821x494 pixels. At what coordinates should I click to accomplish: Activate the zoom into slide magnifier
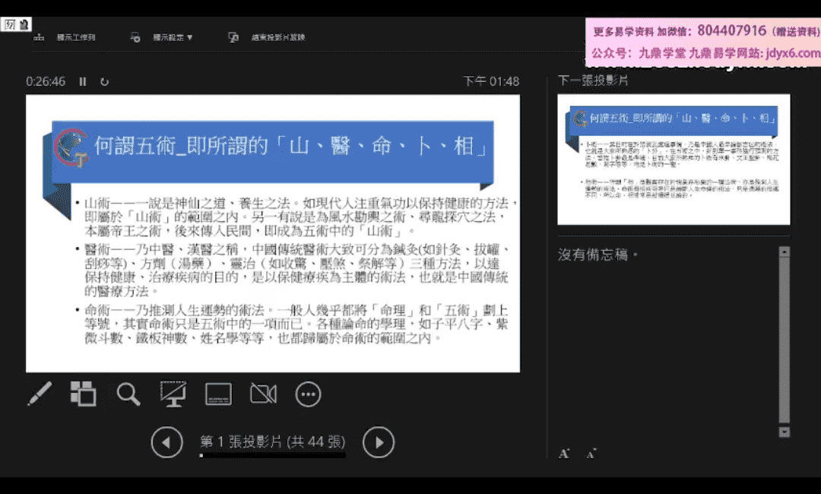pyautogui.click(x=128, y=394)
